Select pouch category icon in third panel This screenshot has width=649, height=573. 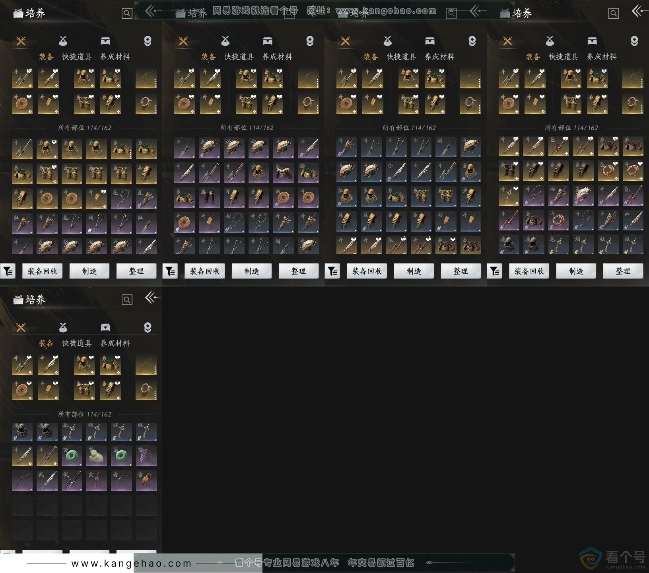[x=388, y=41]
